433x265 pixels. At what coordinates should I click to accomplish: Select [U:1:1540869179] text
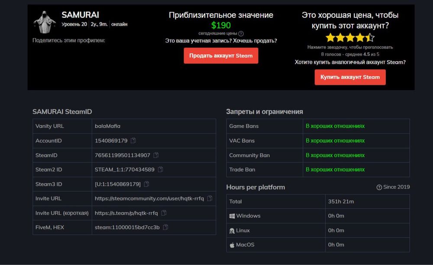pos(118,184)
